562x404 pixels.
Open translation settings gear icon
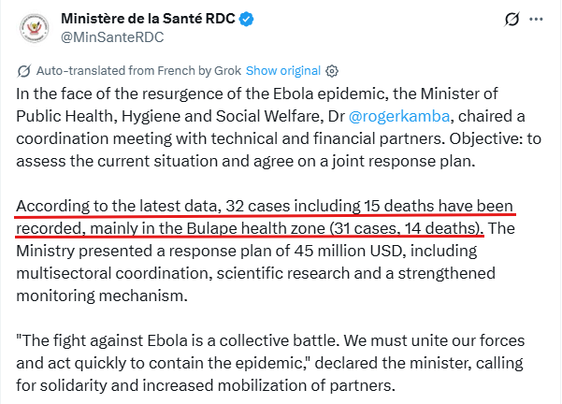pyautogui.click(x=332, y=71)
